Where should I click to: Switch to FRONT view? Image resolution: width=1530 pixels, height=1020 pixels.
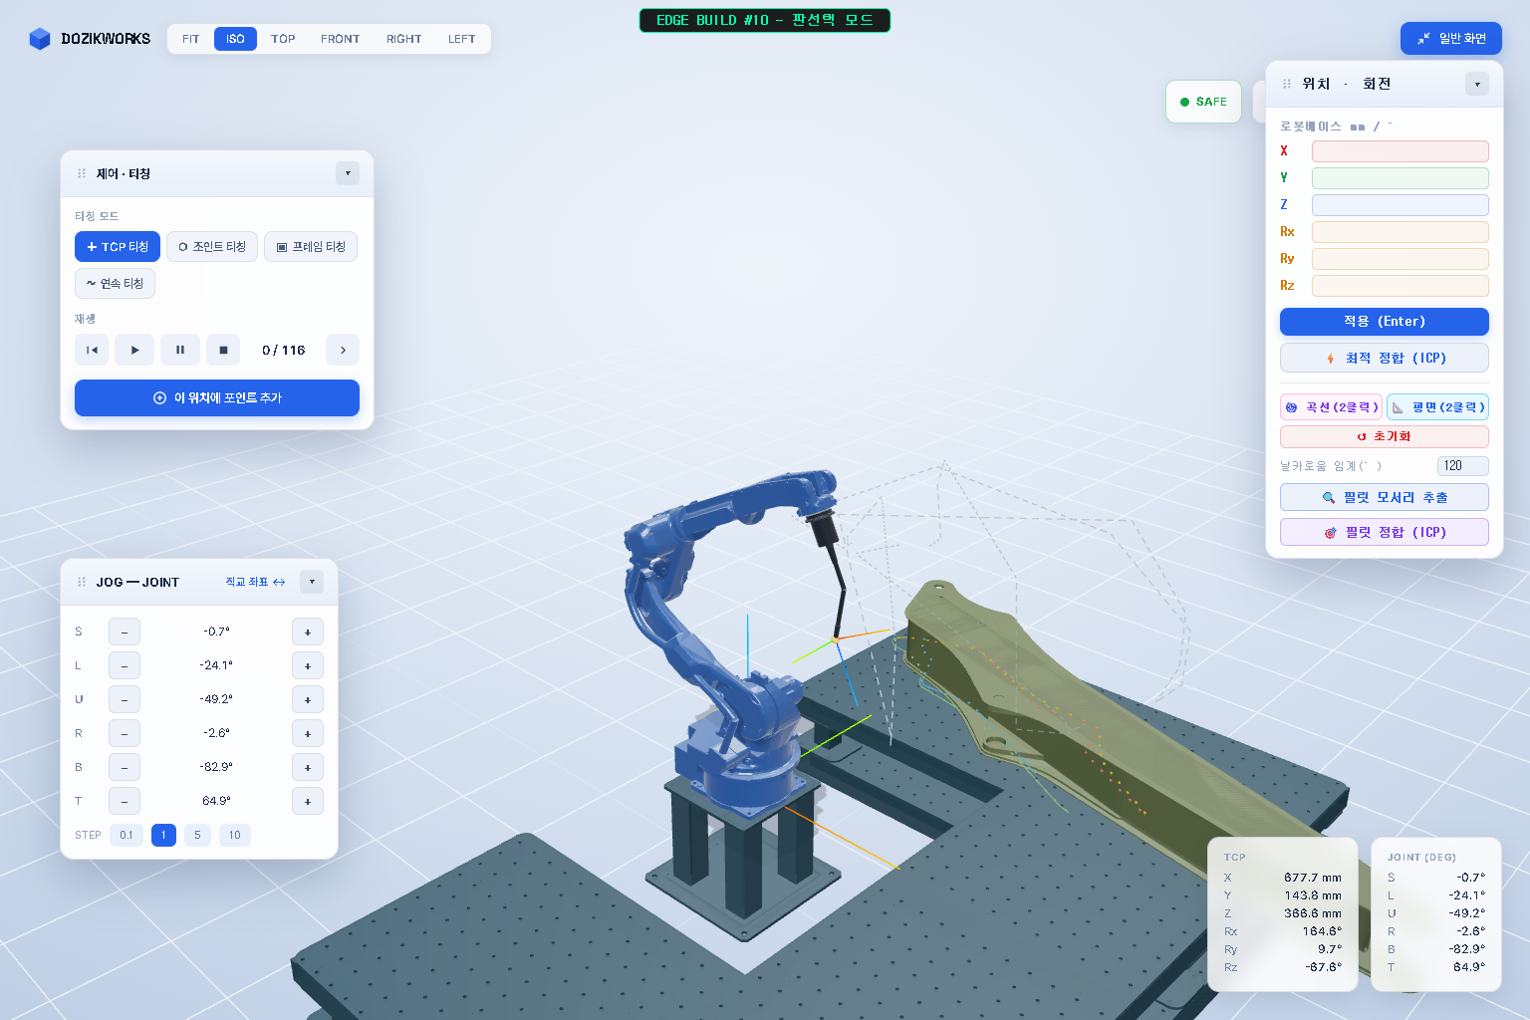(x=341, y=39)
